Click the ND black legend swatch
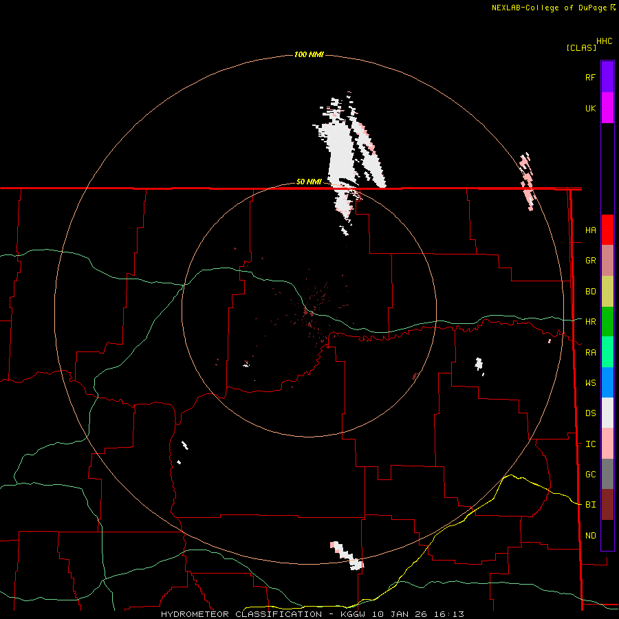This screenshot has width=619, height=619. [607, 535]
